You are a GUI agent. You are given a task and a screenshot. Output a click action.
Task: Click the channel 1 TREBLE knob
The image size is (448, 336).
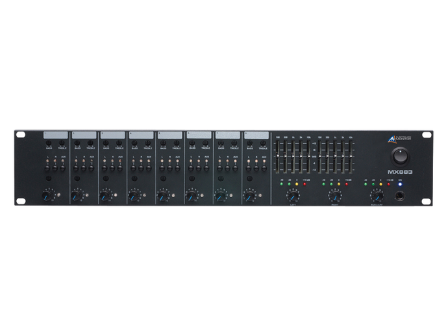click(62, 143)
